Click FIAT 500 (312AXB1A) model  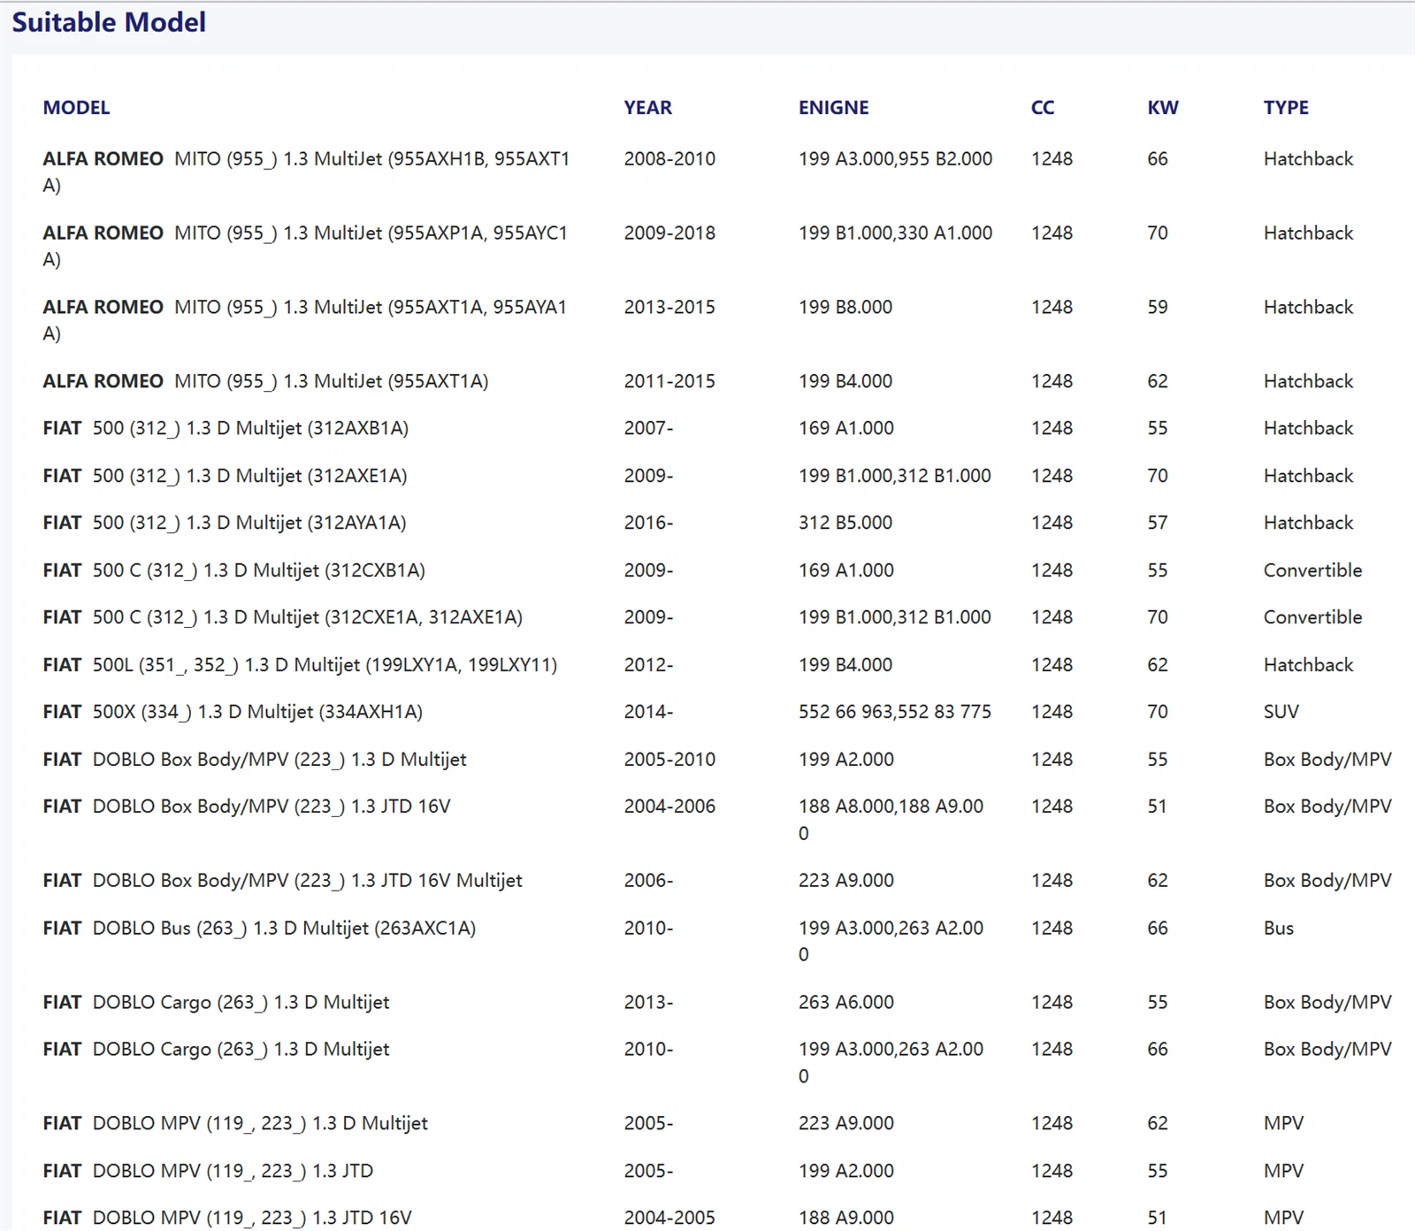click(x=226, y=429)
